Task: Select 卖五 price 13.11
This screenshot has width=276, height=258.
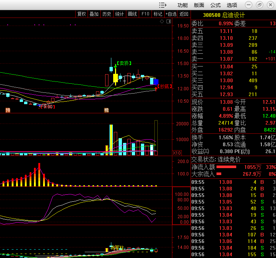Action: (x=226, y=31)
